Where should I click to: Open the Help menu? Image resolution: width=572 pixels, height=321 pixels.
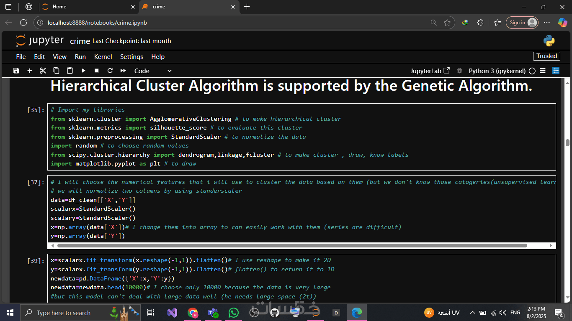(158, 56)
